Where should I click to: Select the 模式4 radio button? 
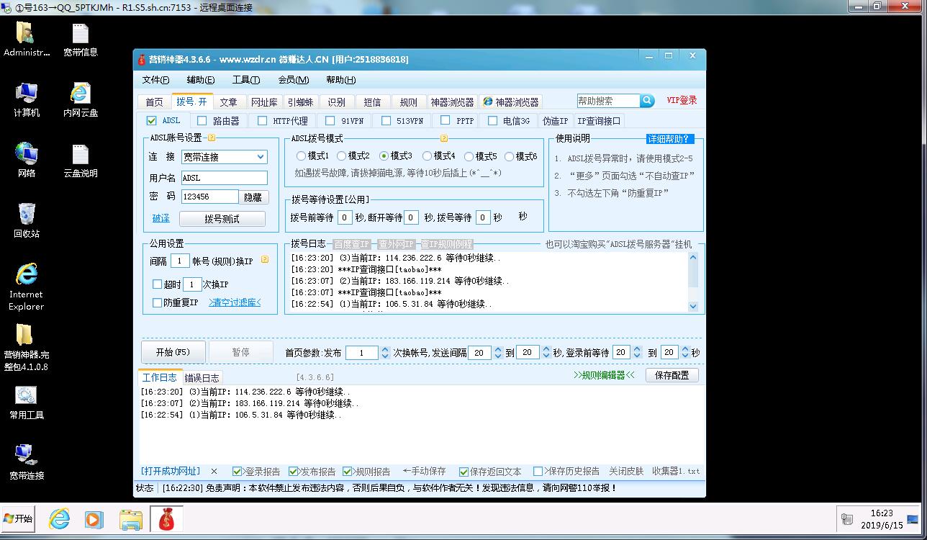pyautogui.click(x=428, y=156)
